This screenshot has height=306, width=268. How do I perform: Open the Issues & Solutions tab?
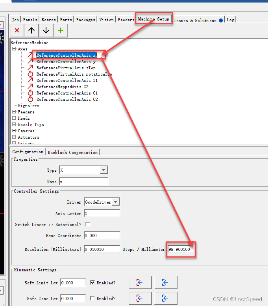click(x=198, y=20)
